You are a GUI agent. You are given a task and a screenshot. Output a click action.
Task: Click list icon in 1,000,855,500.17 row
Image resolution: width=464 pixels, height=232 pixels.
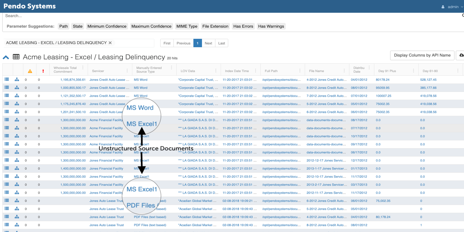coord(6,88)
